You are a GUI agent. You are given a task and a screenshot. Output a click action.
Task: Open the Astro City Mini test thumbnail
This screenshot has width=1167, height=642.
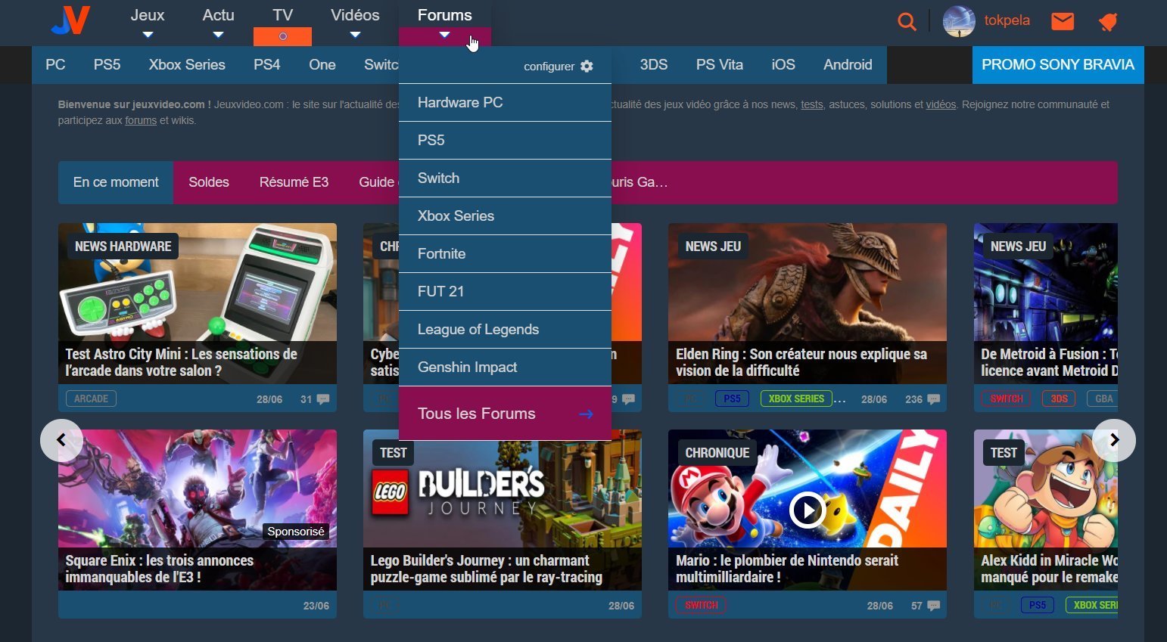coord(198,303)
